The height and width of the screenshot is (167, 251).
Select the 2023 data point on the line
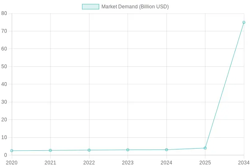[x=128, y=150]
